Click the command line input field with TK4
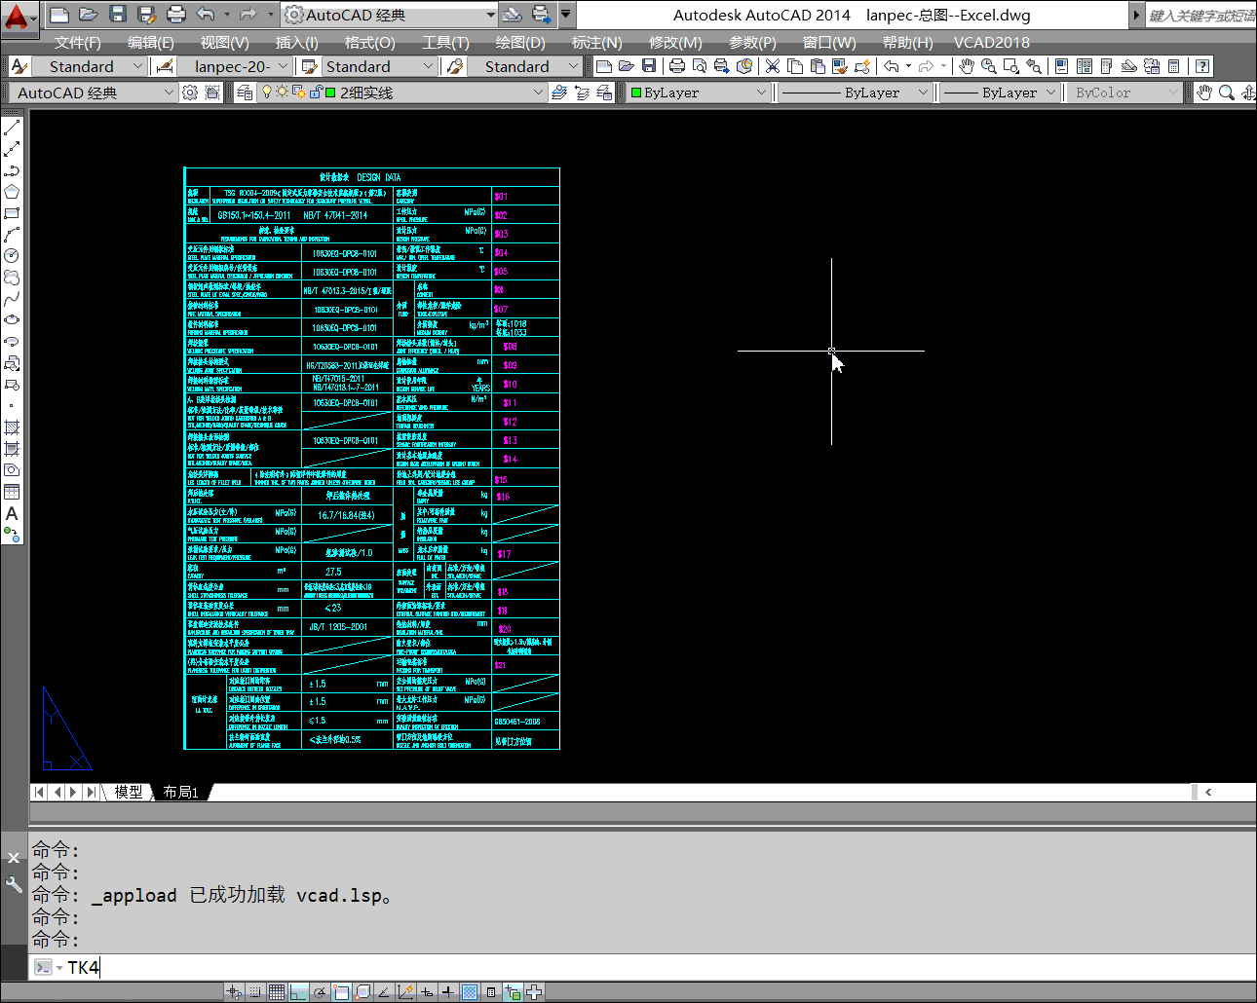The width and height of the screenshot is (1257, 1003). click(x=585, y=967)
